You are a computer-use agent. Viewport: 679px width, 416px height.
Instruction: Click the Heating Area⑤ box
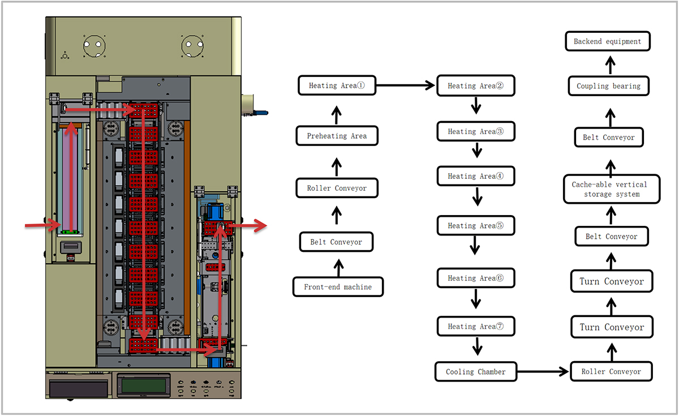tap(475, 225)
